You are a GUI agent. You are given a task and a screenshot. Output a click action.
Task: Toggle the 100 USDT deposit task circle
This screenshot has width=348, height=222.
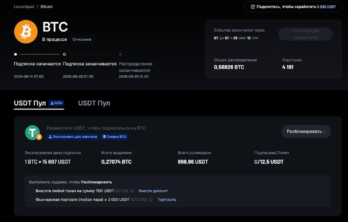pyautogui.click(x=31, y=191)
